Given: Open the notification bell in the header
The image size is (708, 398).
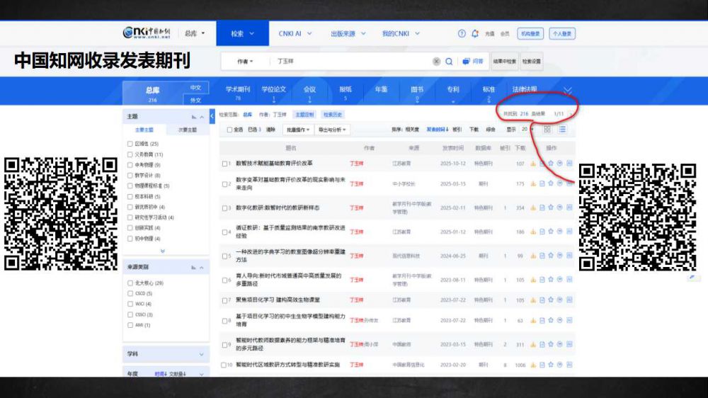Looking at the screenshot, I should click(x=475, y=33).
